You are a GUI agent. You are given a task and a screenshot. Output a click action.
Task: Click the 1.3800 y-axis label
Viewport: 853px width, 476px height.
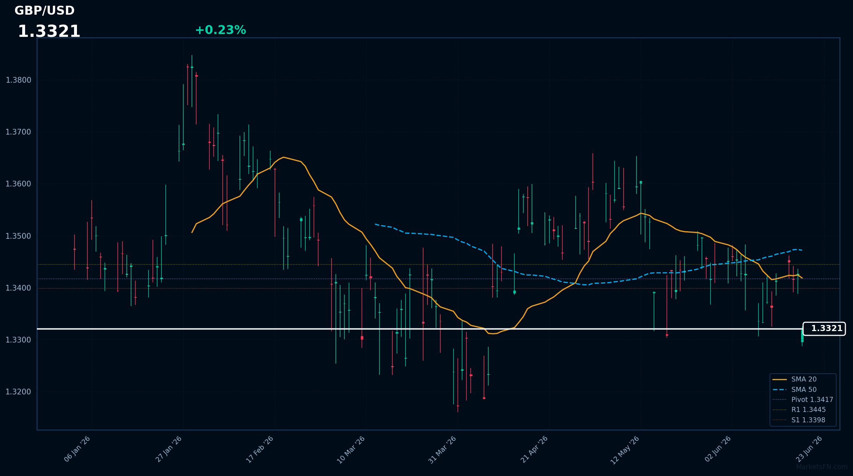point(19,80)
